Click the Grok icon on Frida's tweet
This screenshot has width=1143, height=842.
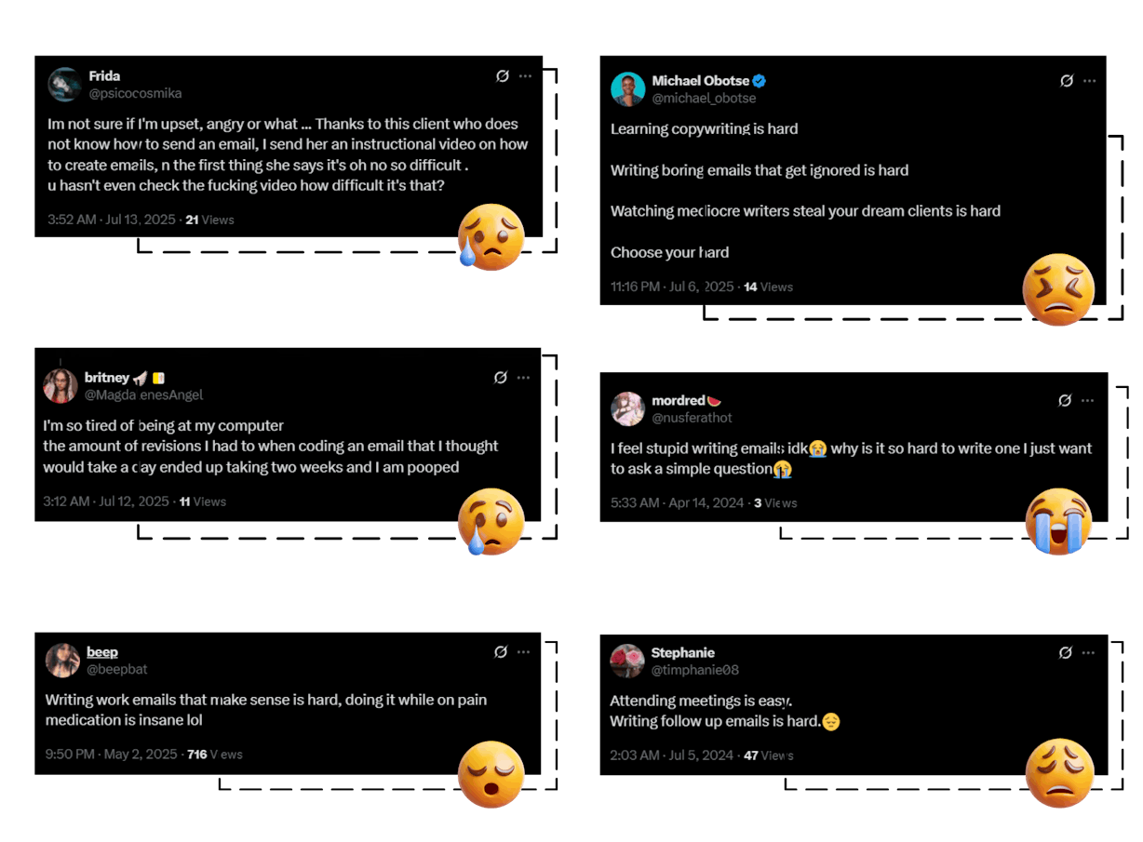(x=503, y=76)
